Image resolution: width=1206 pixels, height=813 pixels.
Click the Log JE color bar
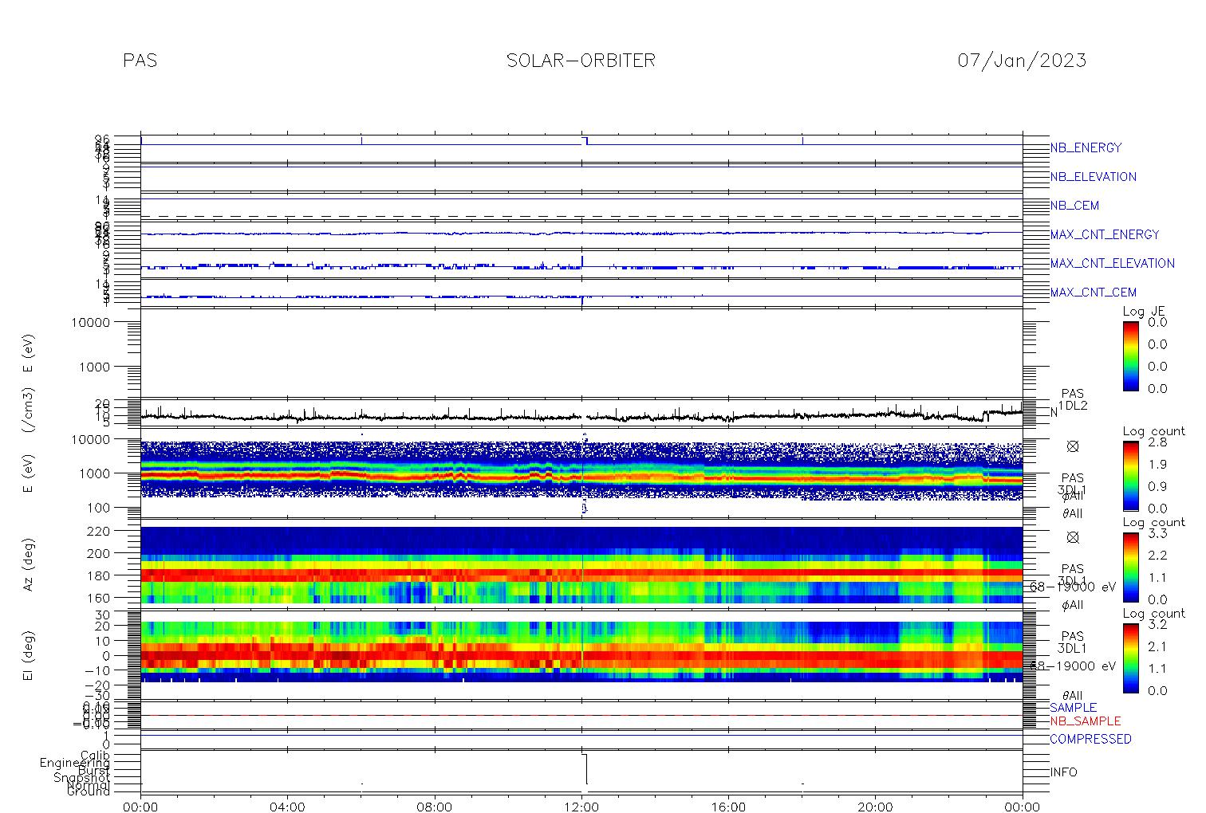click(1130, 355)
